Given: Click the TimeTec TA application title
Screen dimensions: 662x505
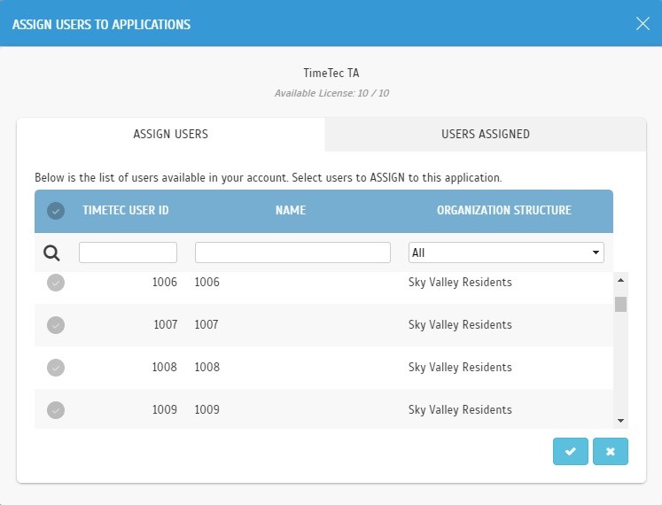Looking at the screenshot, I should point(331,73).
